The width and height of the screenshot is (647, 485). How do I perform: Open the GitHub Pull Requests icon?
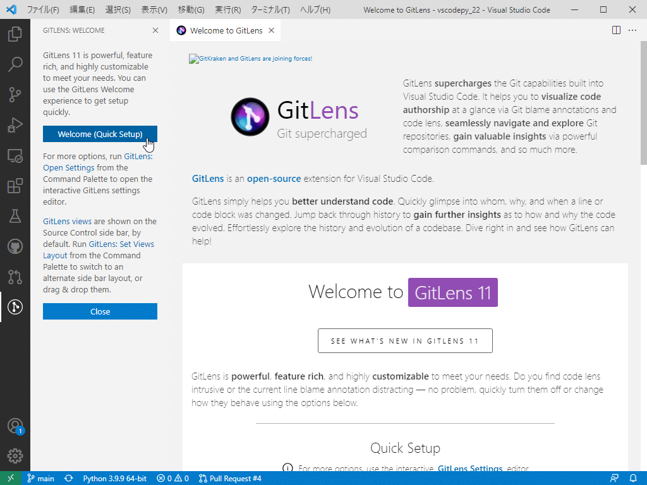[x=16, y=277]
